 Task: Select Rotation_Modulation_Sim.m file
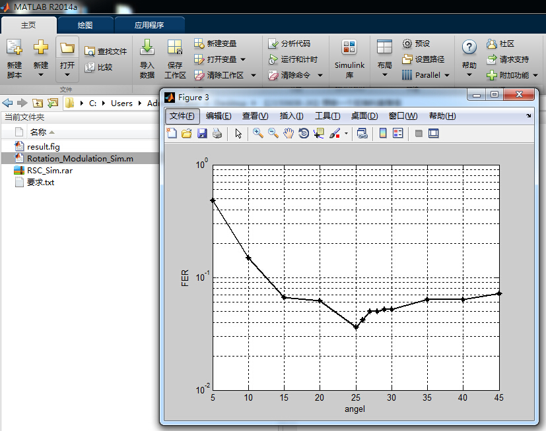(x=80, y=159)
